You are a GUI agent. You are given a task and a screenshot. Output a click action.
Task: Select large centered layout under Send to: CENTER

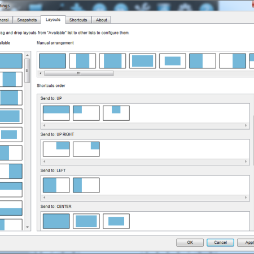(x=86, y=221)
